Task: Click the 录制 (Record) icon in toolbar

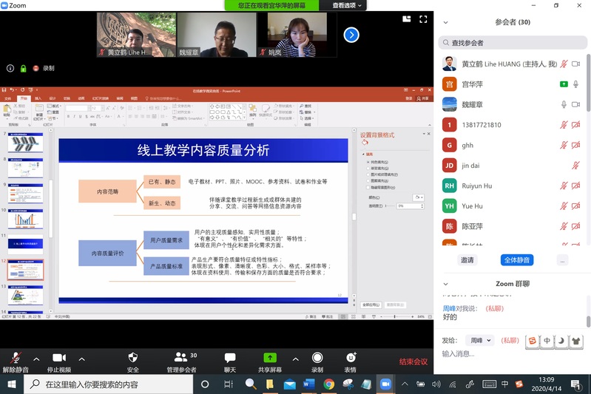Action: tap(317, 358)
